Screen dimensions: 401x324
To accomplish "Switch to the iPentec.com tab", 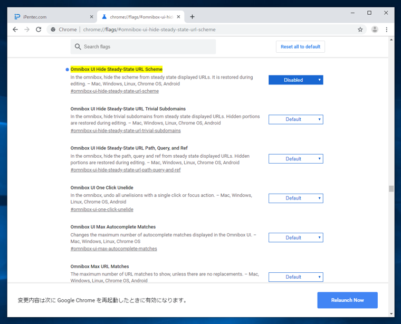I will pyautogui.click(x=52, y=16).
